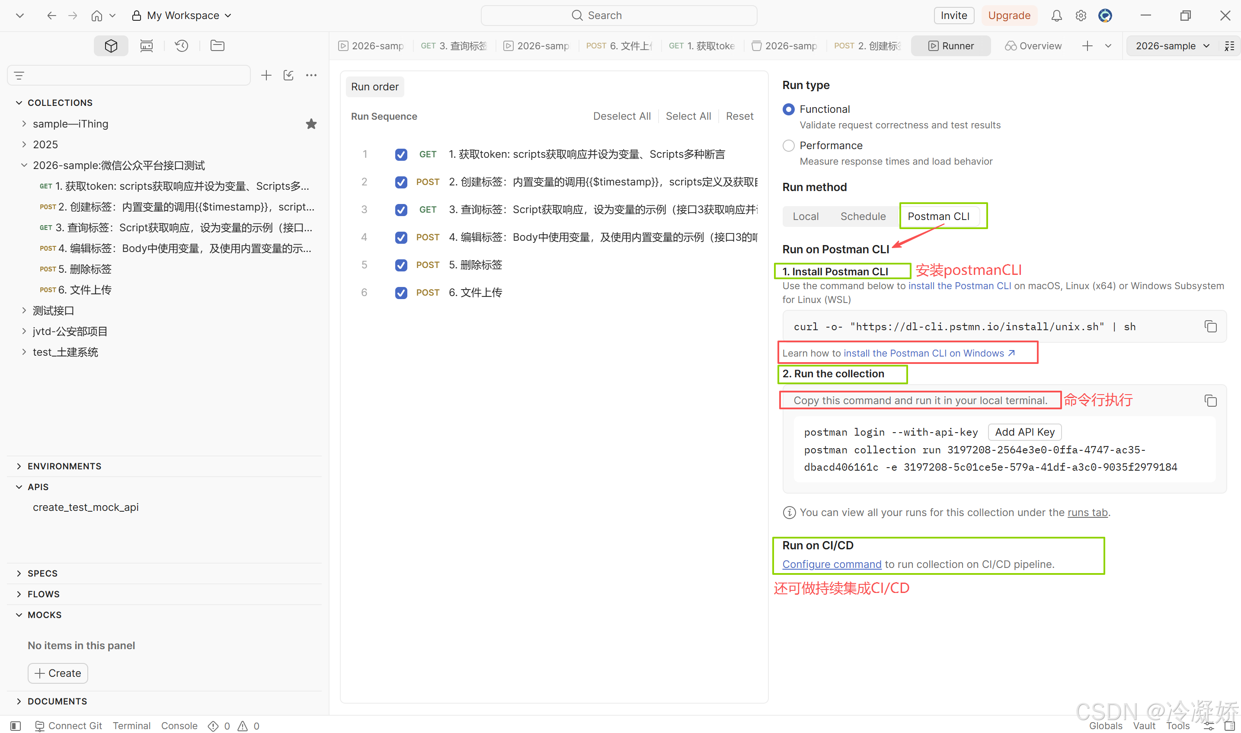Open the settings gear icon
The height and width of the screenshot is (733, 1241).
tap(1081, 16)
